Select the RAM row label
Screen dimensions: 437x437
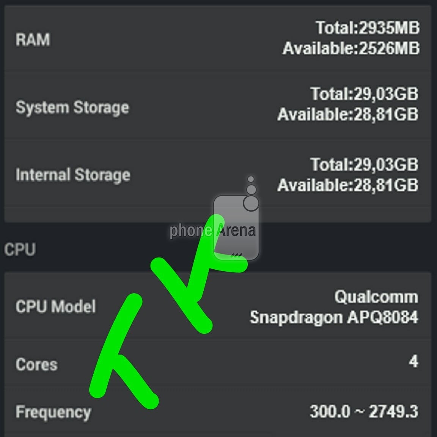click(x=33, y=39)
